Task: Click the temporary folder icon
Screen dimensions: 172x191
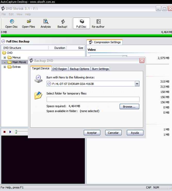Action: (38, 96)
